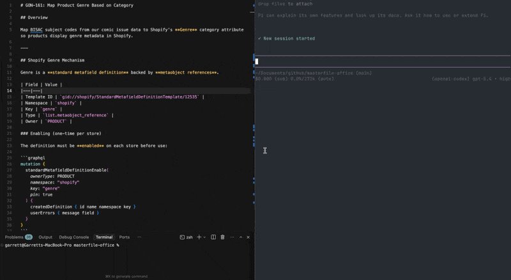Open the new terminal launch profile dropdown
Viewport: 511px width, 280px height.
pyautogui.click(x=204, y=237)
